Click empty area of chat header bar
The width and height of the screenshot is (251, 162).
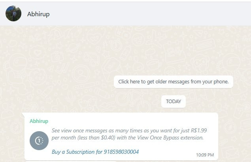[144, 13]
